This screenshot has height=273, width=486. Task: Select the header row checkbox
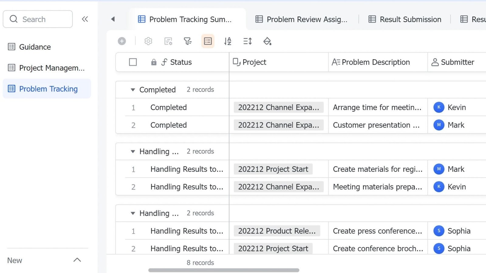[133, 62]
